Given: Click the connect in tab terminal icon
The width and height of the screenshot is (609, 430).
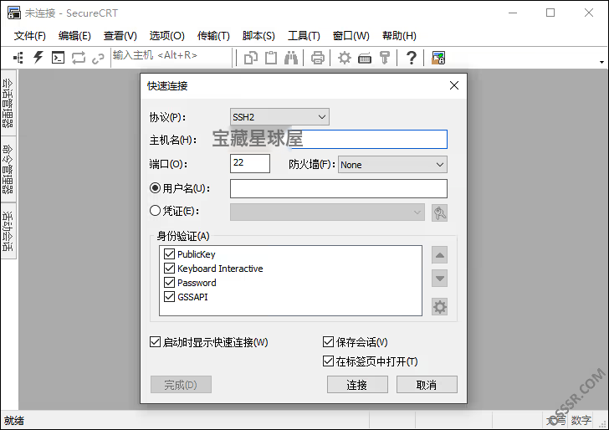Looking at the screenshot, I should [58, 58].
